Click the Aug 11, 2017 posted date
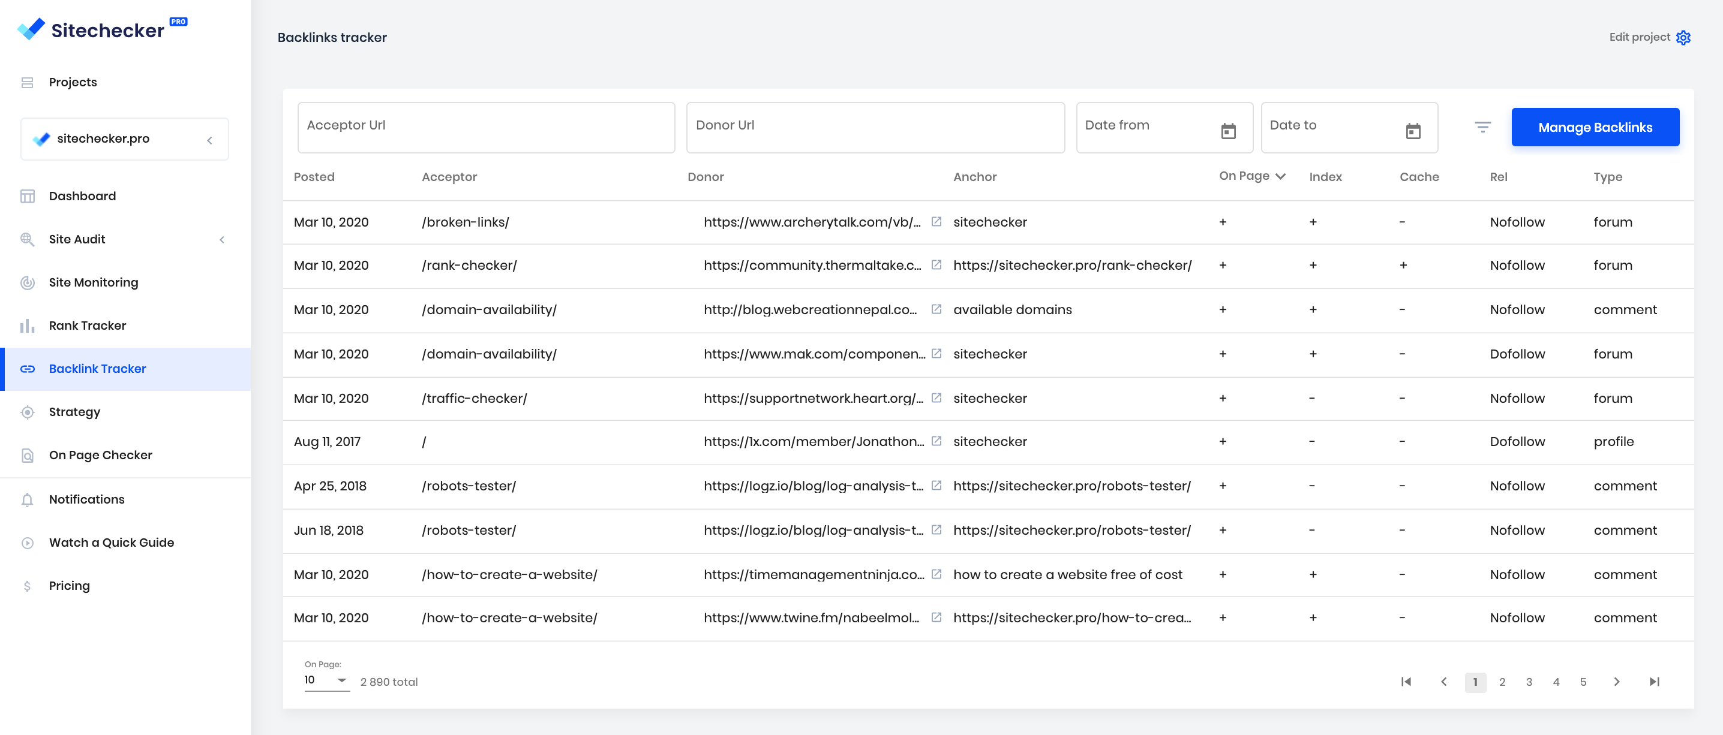The image size is (1723, 735). click(326, 441)
